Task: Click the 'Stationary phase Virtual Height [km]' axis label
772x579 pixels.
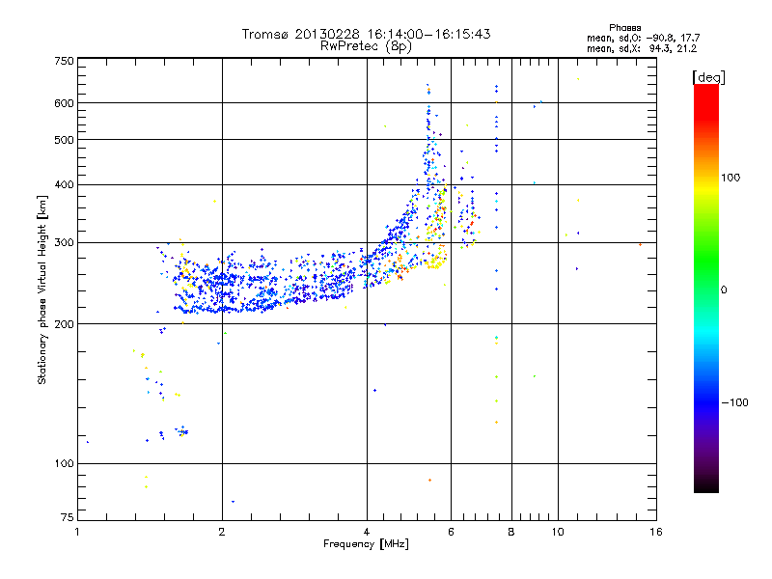Action: pyautogui.click(x=41, y=289)
